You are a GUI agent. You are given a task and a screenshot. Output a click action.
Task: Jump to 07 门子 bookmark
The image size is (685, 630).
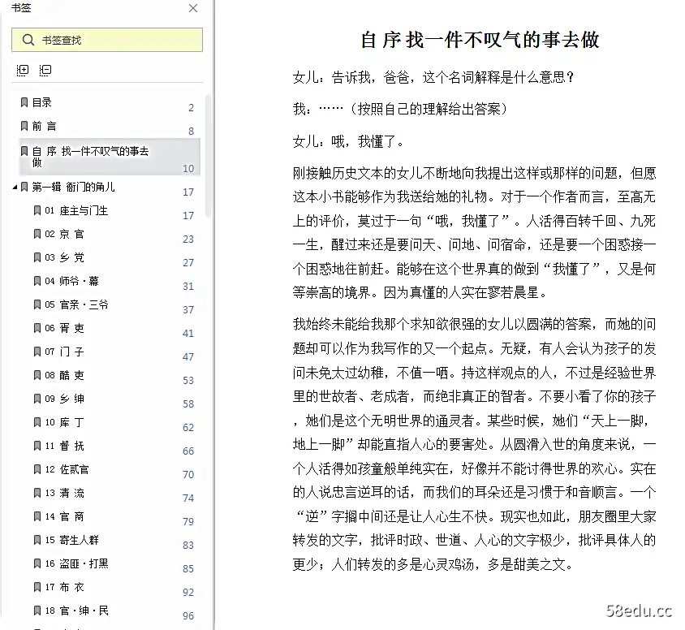coord(64,352)
